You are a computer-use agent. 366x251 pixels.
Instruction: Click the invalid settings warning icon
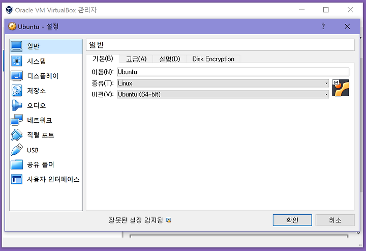(x=168, y=220)
